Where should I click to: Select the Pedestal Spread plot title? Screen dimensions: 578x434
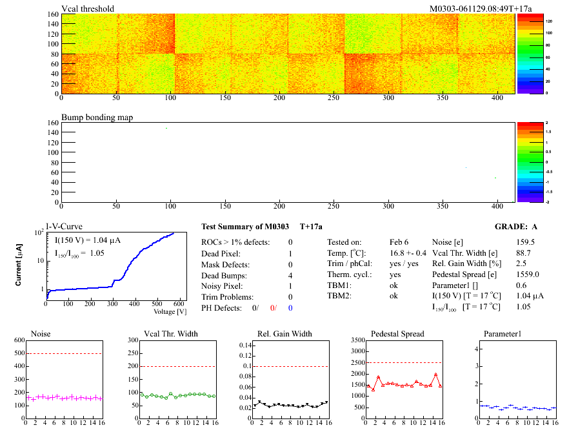[x=397, y=334]
